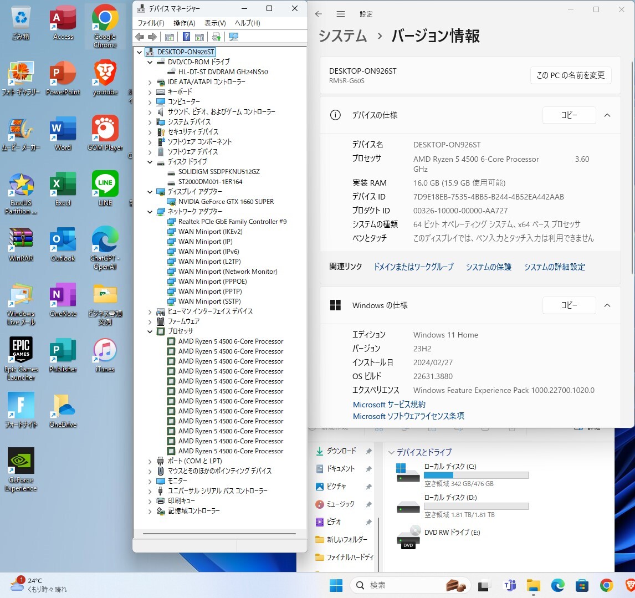Open the システムの保護 link

[488, 267]
